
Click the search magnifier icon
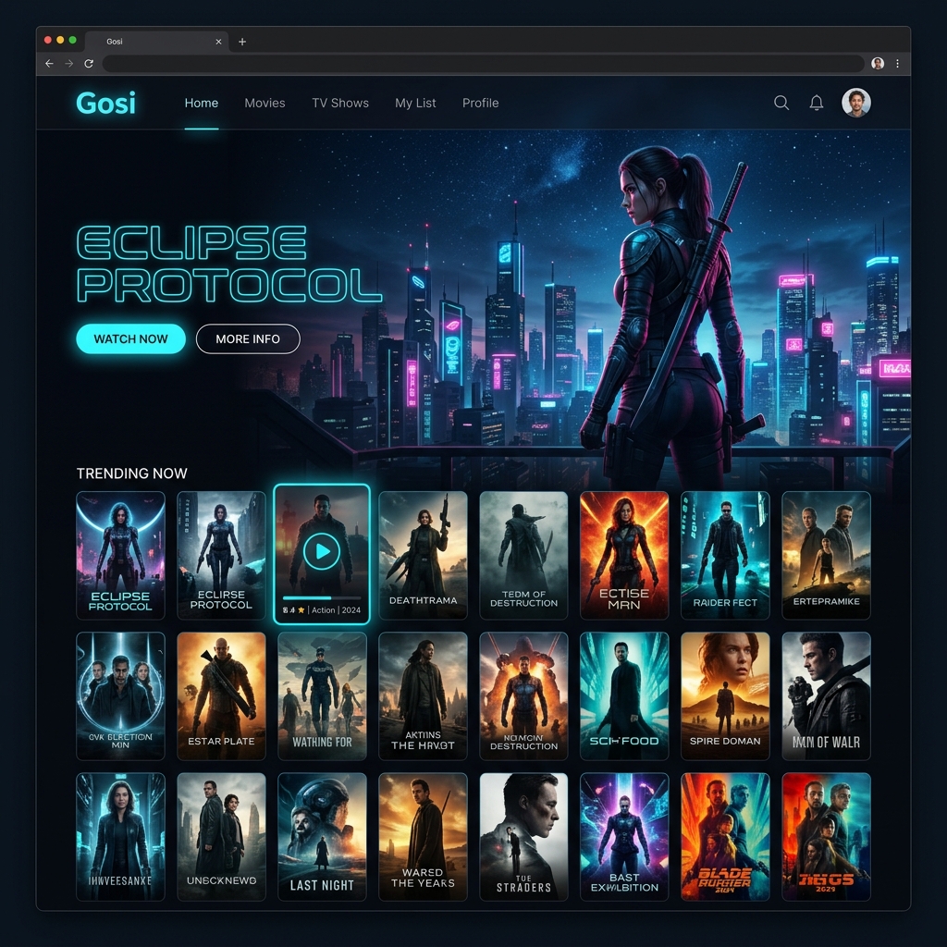pos(781,103)
